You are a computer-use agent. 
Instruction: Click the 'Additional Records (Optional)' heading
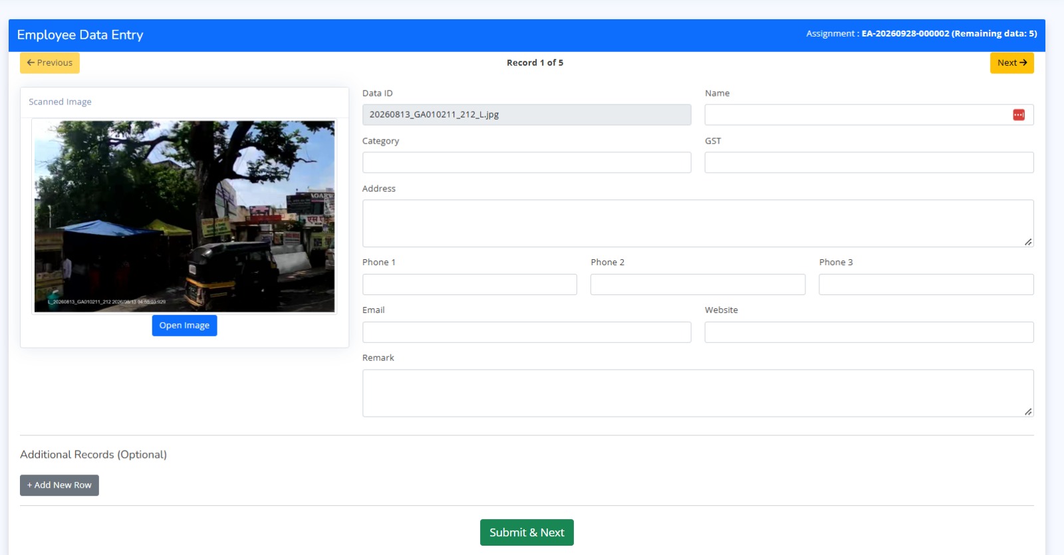pyautogui.click(x=93, y=455)
